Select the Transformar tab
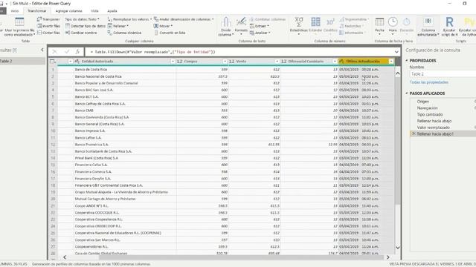 click(37, 11)
